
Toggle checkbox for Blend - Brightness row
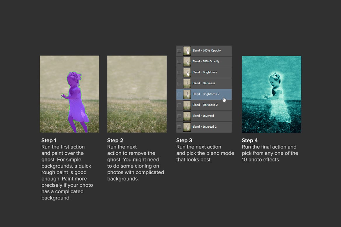pyautogui.click(x=179, y=72)
